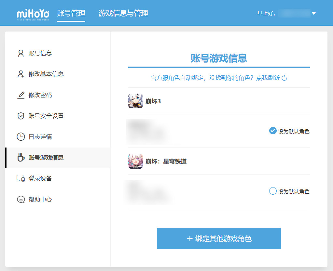Click the refresh icon beside 点我刷新
This screenshot has width=333, height=271.
tap(284, 78)
